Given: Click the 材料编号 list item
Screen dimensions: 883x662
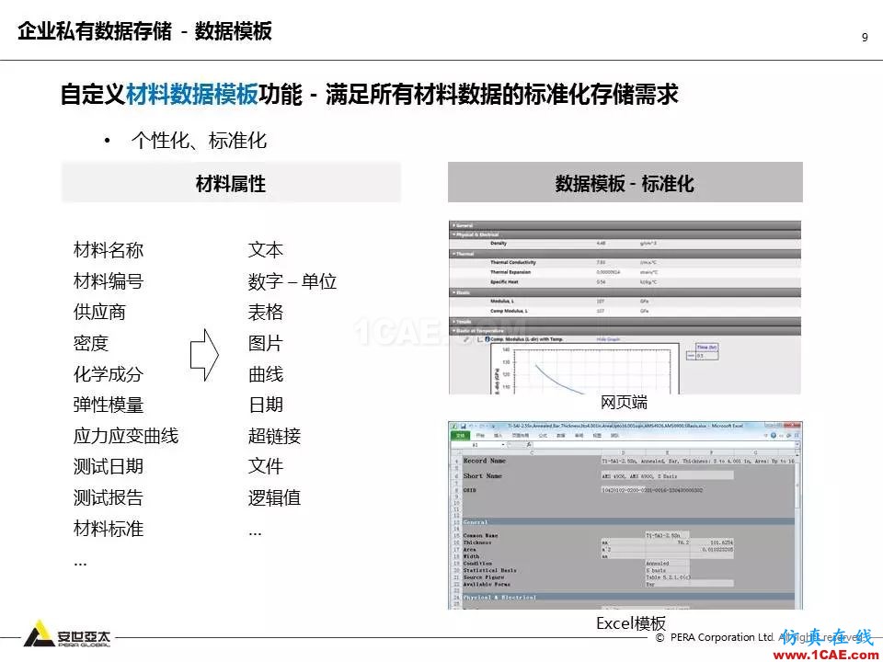Looking at the screenshot, I should coord(109,281).
